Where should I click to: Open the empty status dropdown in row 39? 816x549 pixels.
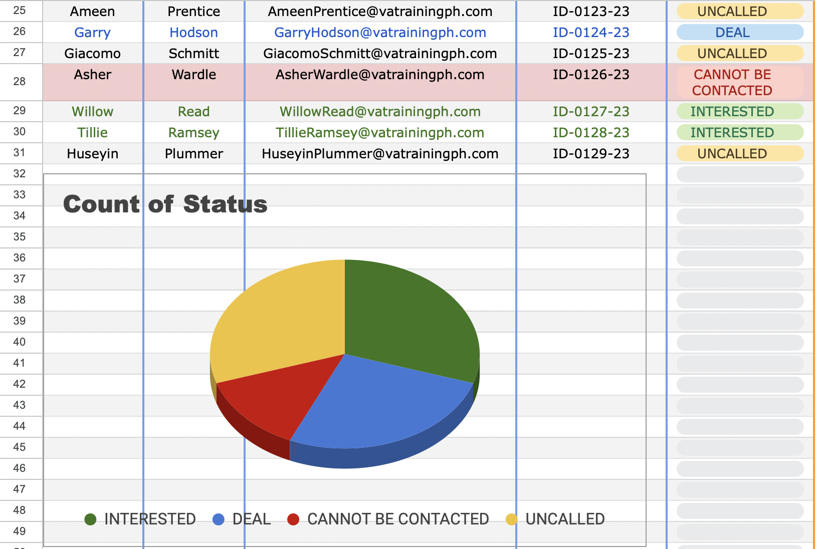pyautogui.click(x=740, y=322)
